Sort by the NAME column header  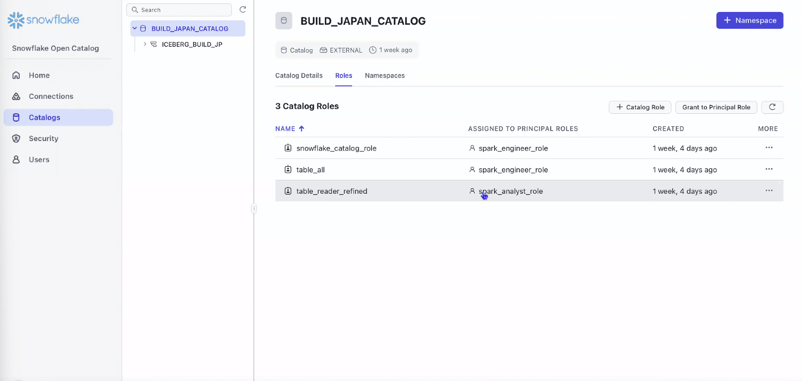point(286,129)
